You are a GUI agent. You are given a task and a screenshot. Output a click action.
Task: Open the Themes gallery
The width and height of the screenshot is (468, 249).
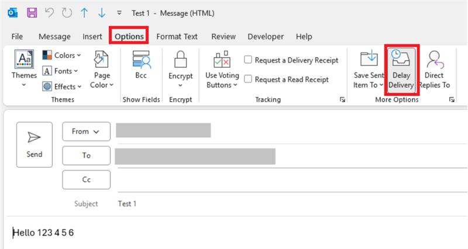click(x=24, y=69)
